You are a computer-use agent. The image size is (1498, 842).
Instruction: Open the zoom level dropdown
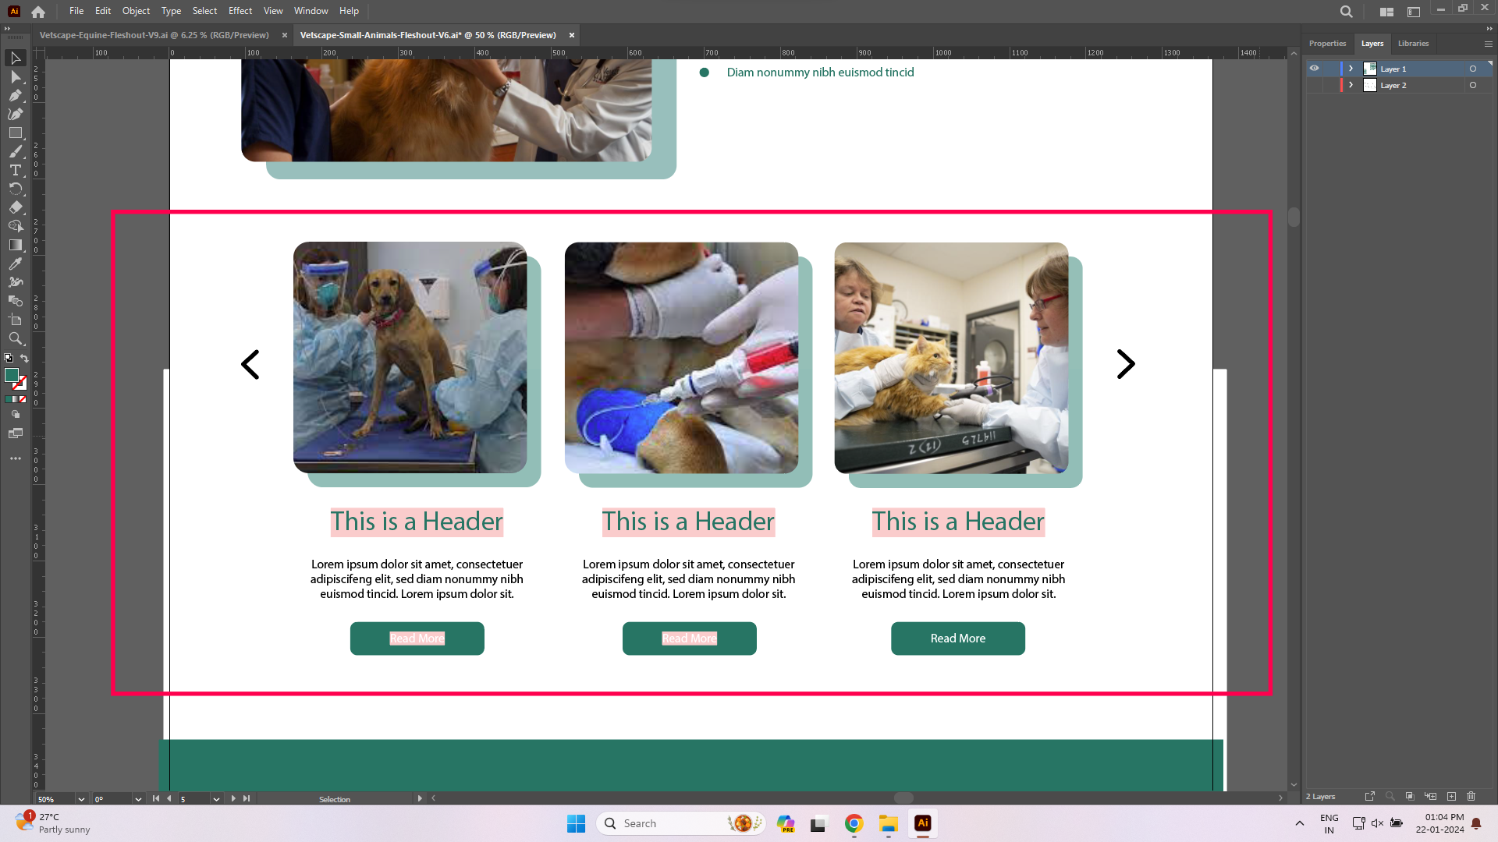81,799
